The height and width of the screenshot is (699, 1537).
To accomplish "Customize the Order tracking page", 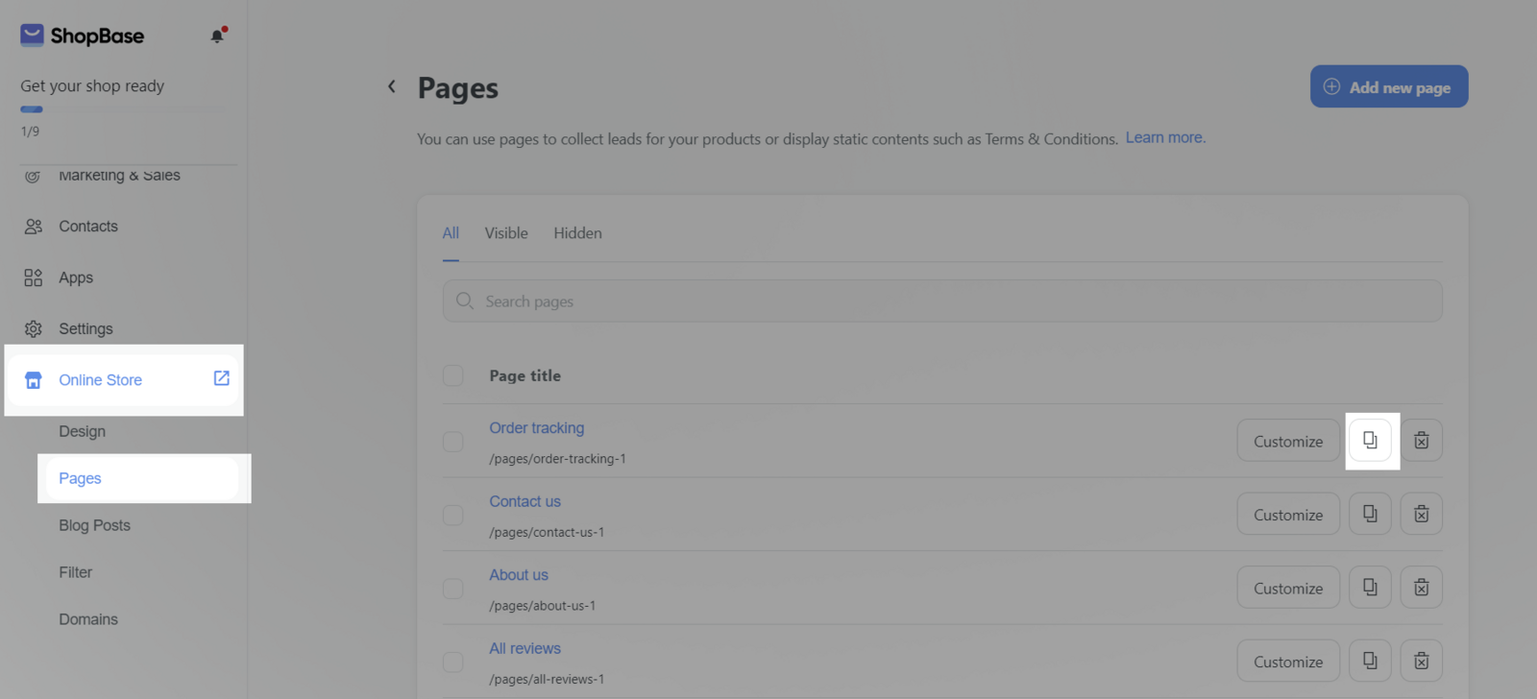I will 1288,441.
